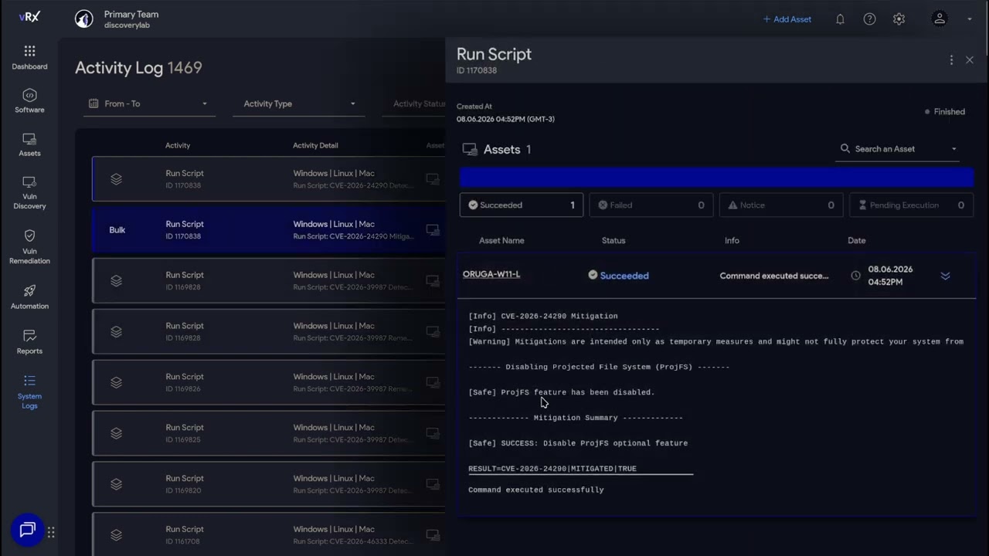Click the clock icon beside date
The height and width of the screenshot is (556, 989).
(855, 276)
